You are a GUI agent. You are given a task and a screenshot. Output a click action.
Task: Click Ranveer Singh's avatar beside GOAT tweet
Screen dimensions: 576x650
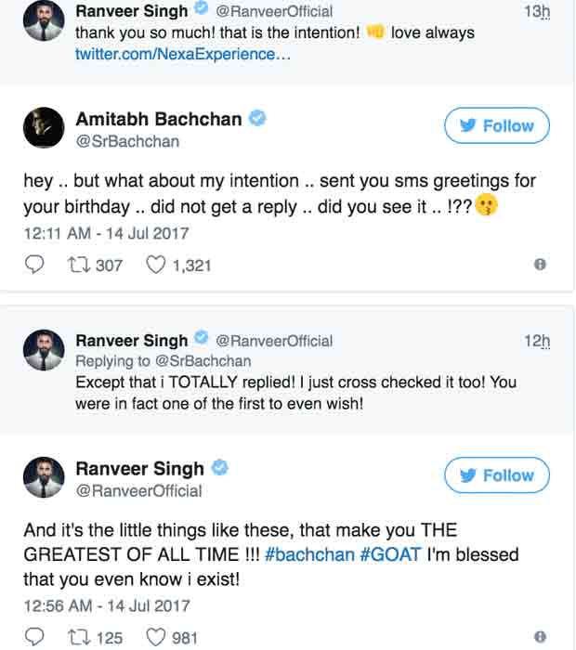[45, 477]
